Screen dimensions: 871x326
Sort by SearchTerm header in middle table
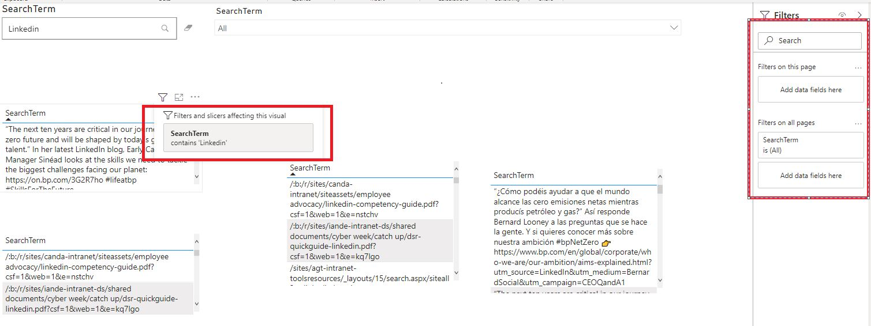(x=310, y=168)
